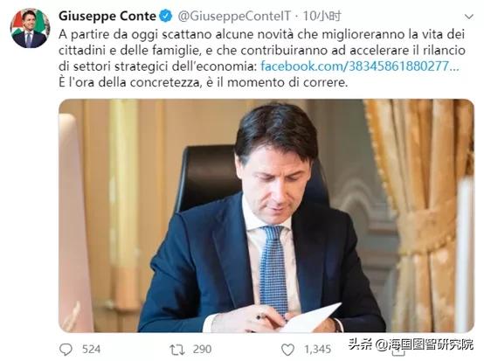Click the text 'cittadini e delle famiglie'
This screenshot has width=484, height=361.
128,51
